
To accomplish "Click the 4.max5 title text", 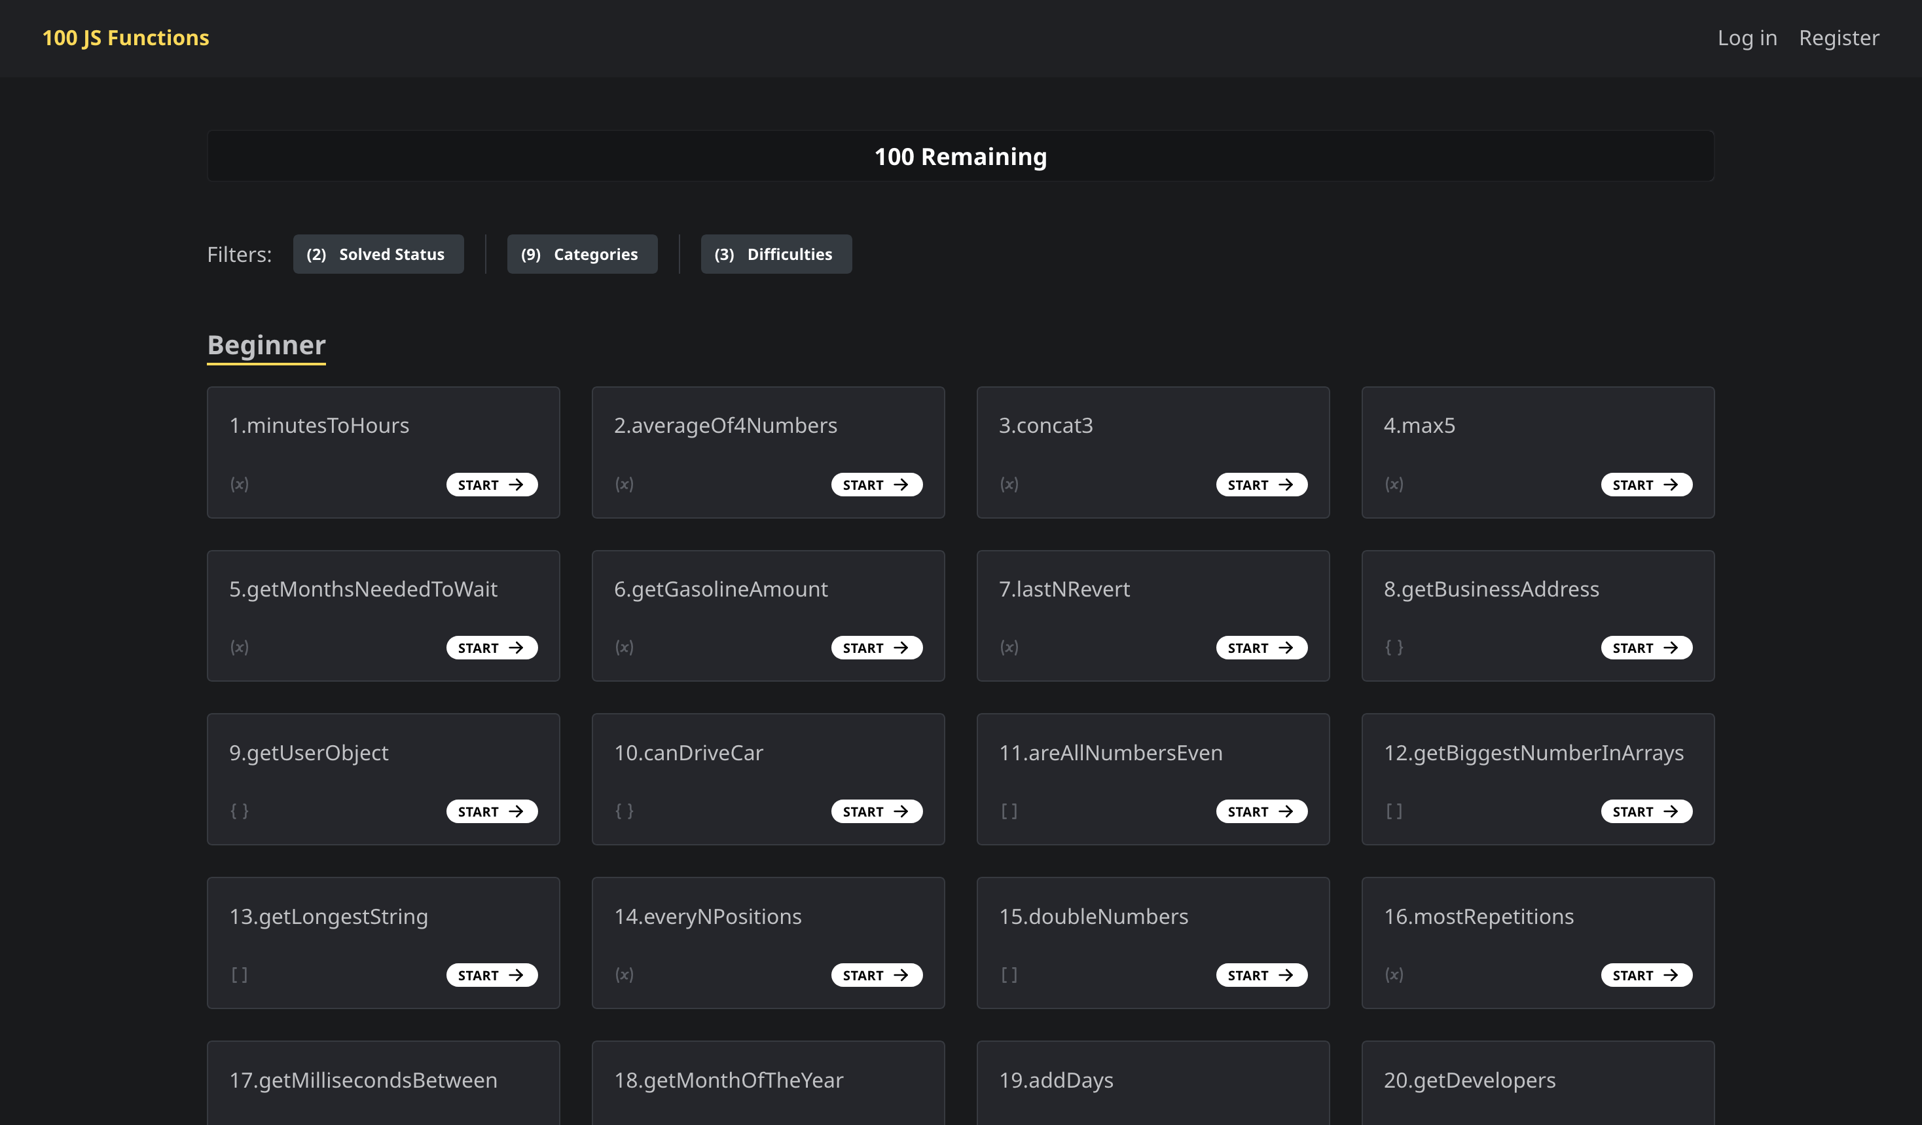I will (1419, 426).
